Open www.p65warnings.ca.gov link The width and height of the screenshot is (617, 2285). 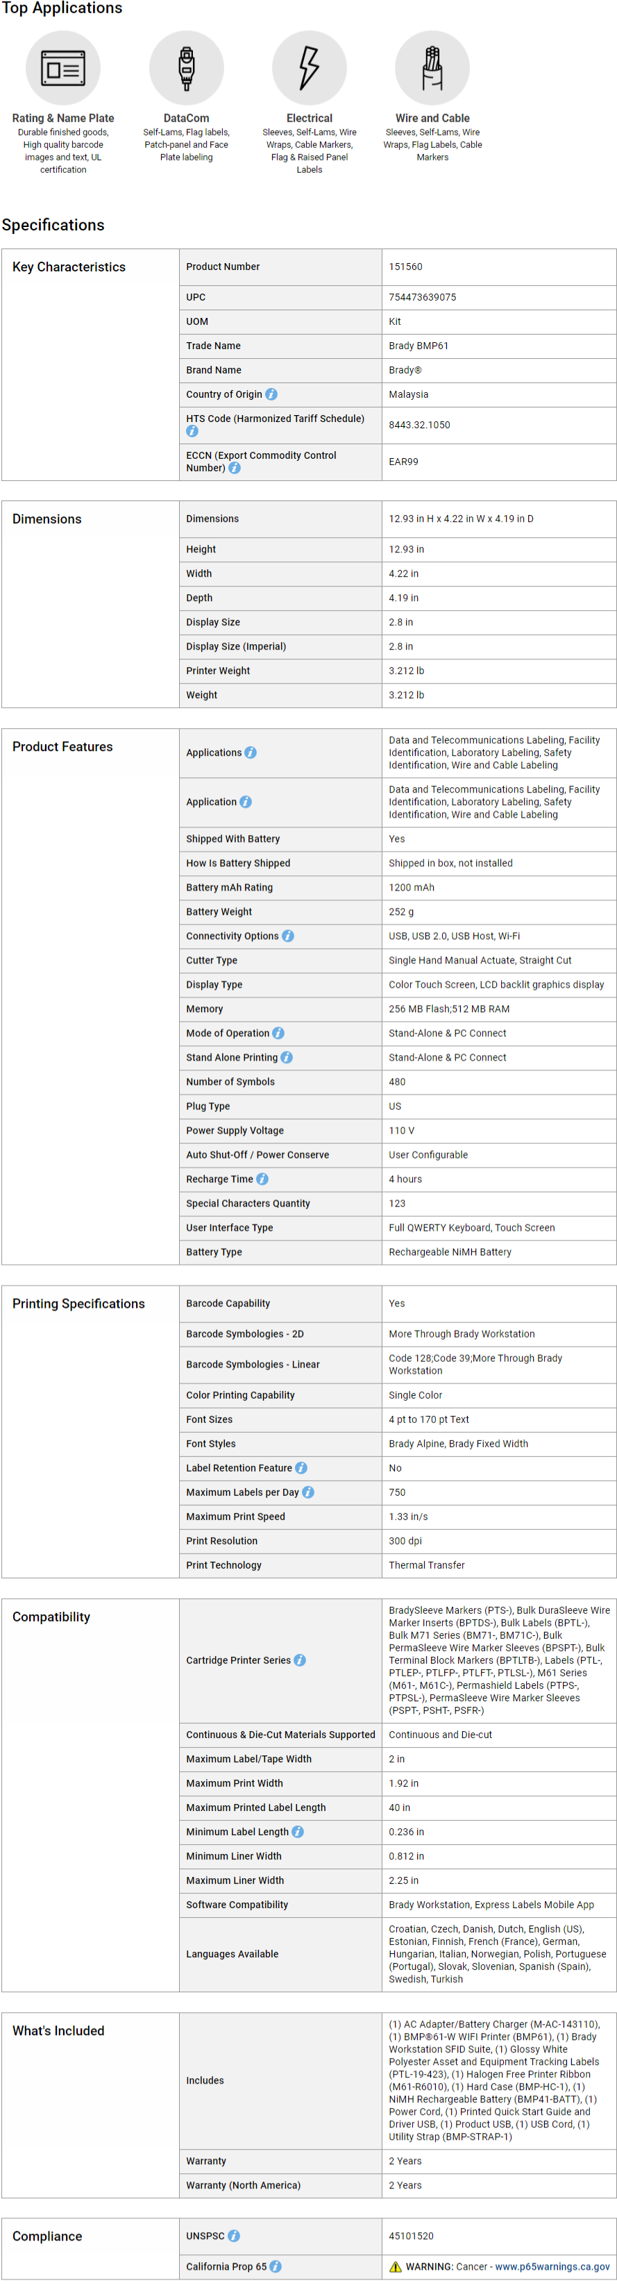552,2266
